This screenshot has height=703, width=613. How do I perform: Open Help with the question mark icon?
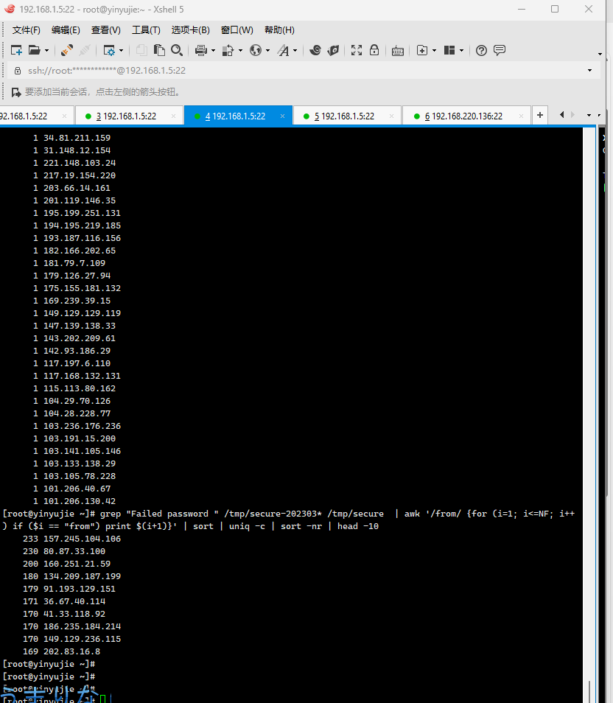click(481, 50)
